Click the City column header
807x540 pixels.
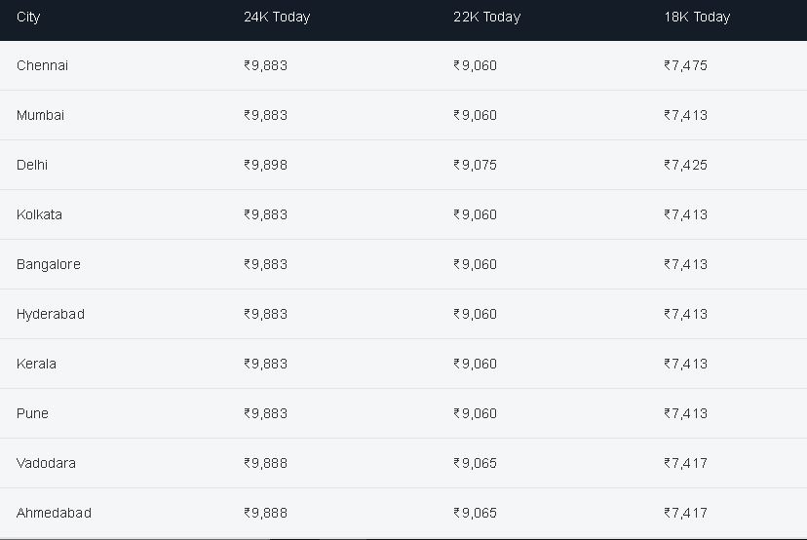coord(28,17)
